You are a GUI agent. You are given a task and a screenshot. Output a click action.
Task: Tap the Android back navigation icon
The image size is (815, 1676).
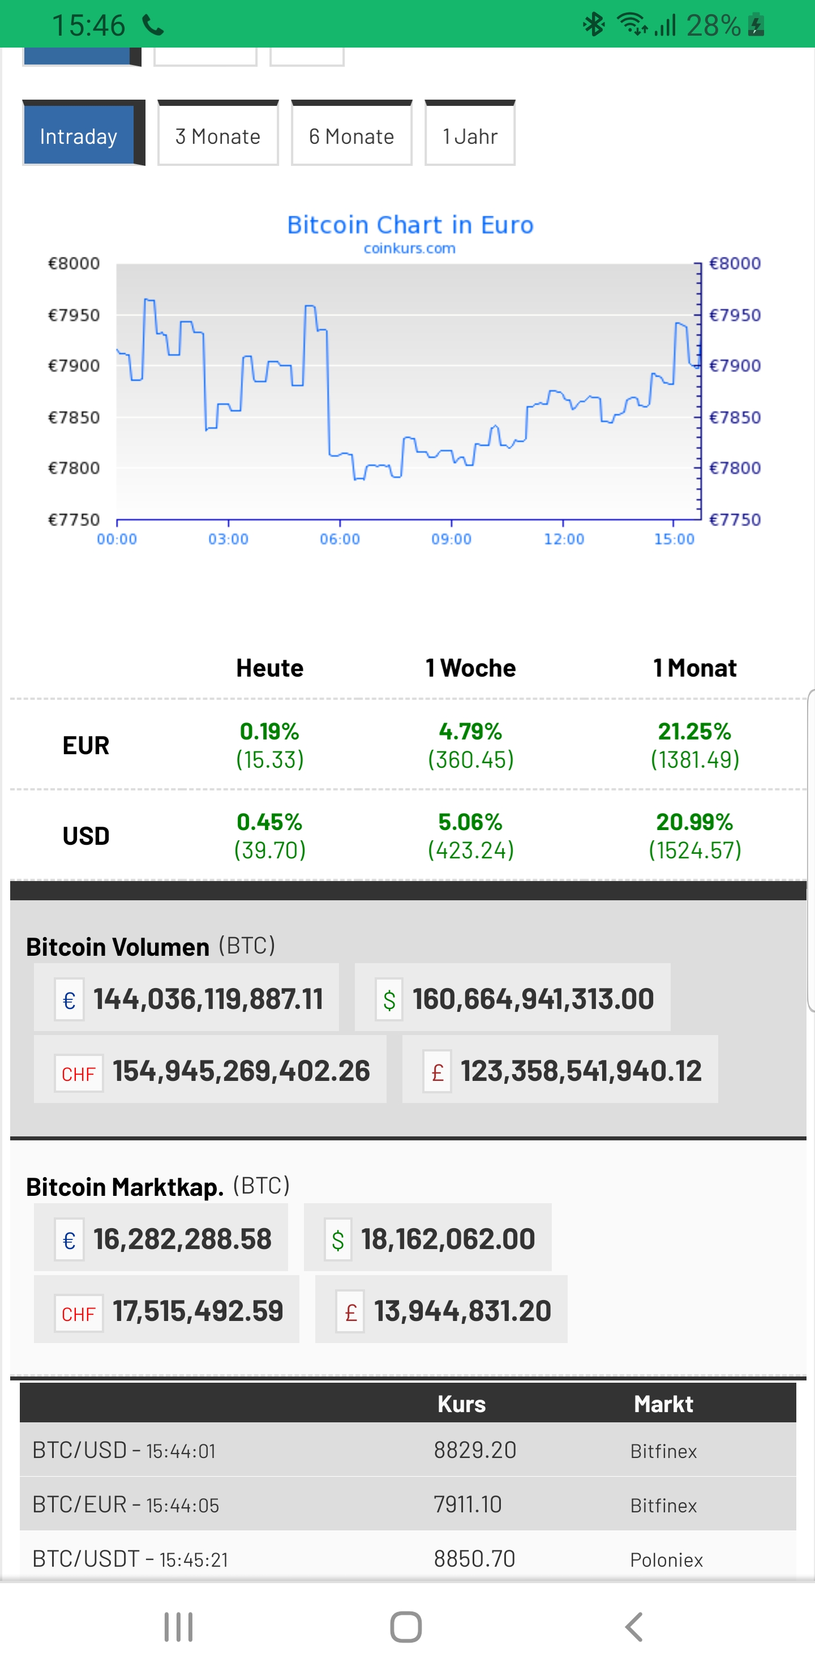tap(634, 1627)
